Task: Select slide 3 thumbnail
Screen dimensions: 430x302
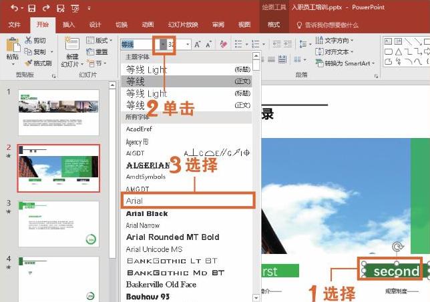Action: (x=58, y=224)
